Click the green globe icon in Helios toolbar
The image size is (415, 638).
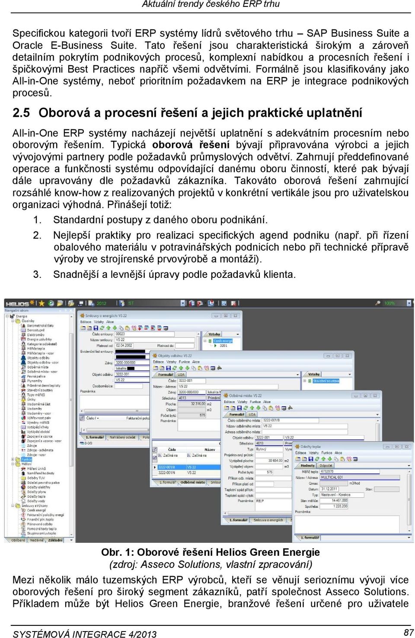pyautogui.click(x=51, y=303)
